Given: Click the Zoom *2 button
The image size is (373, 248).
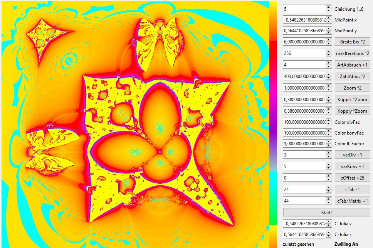Looking at the screenshot, I should (x=352, y=88).
